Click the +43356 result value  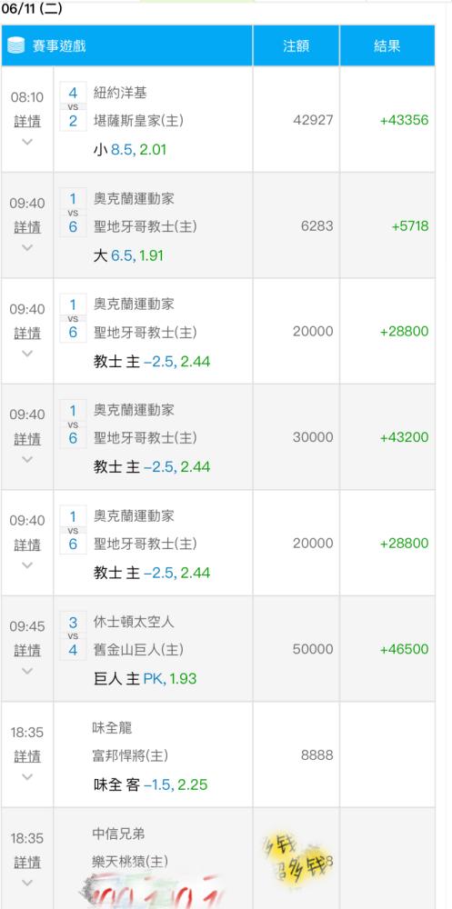[x=405, y=120]
